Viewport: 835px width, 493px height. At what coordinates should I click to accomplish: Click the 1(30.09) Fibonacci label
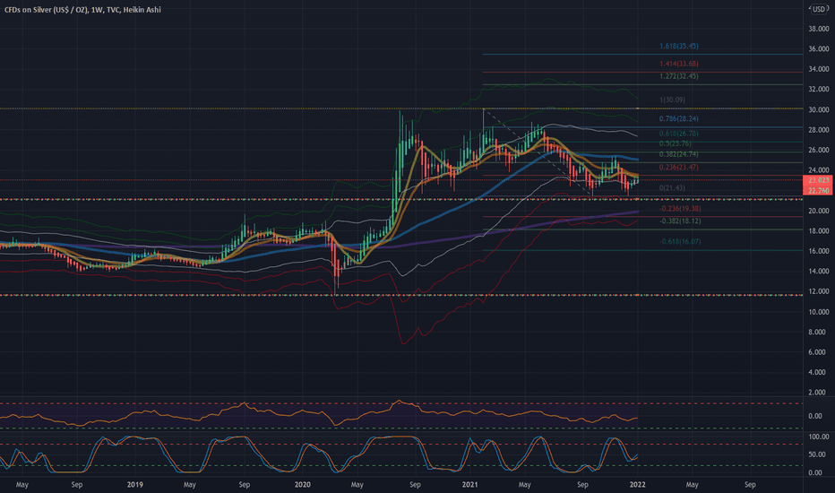click(x=672, y=100)
